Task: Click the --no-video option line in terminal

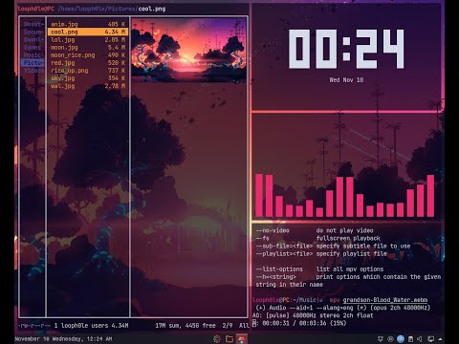Action: click(315, 230)
